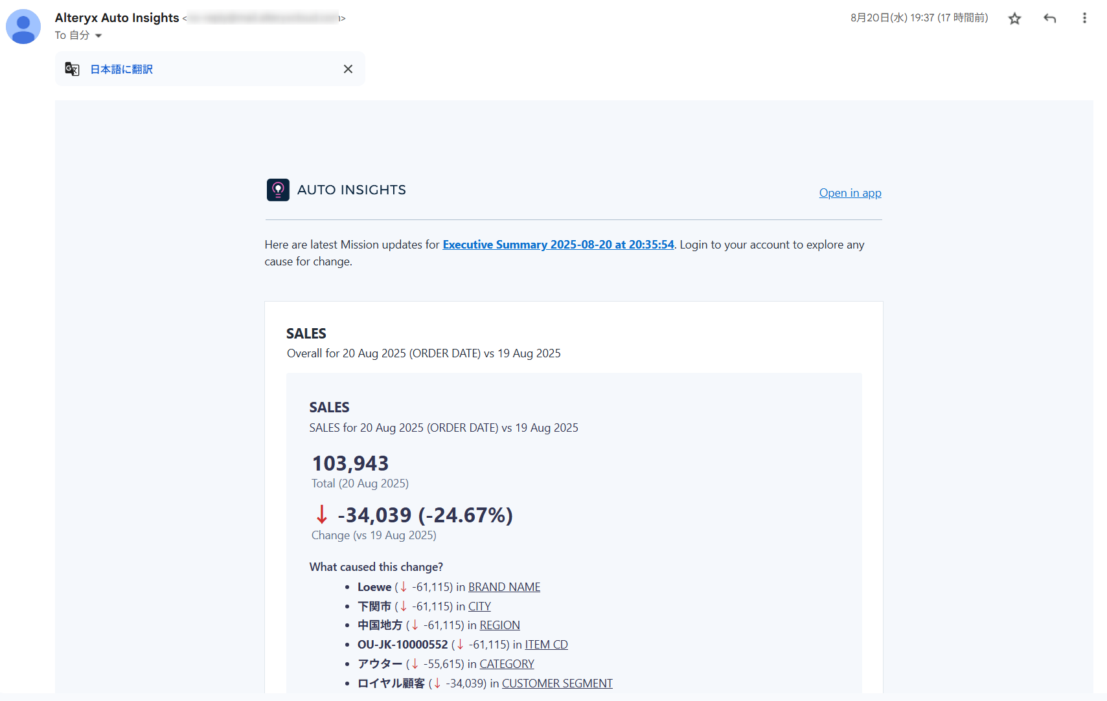Click 'Total (20 Aug 2025)' label
Screen dimensions: 1107x701
tap(360, 484)
